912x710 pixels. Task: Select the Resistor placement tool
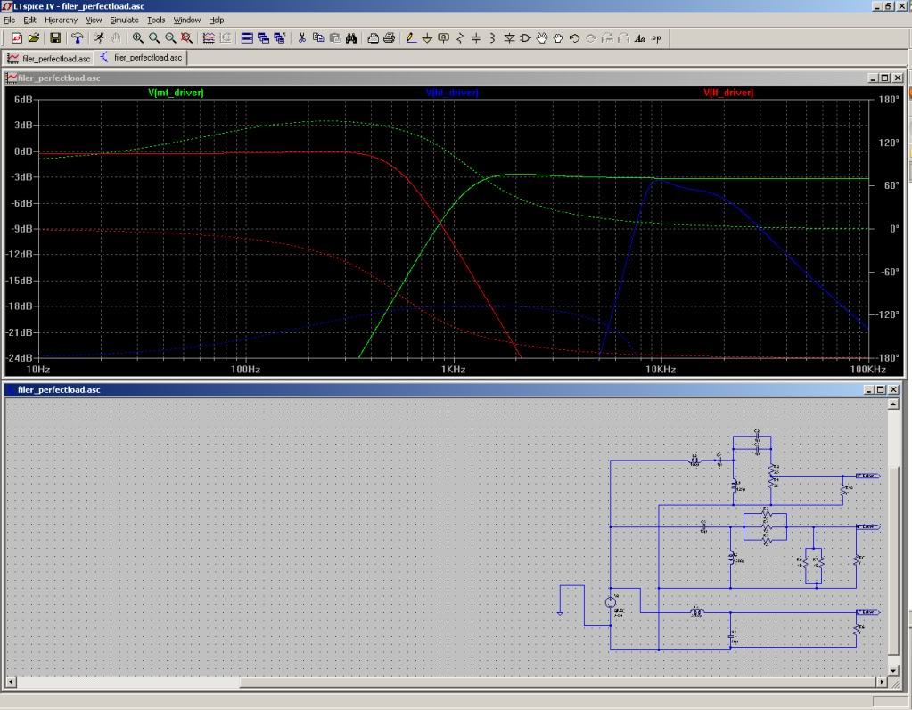coord(460,38)
